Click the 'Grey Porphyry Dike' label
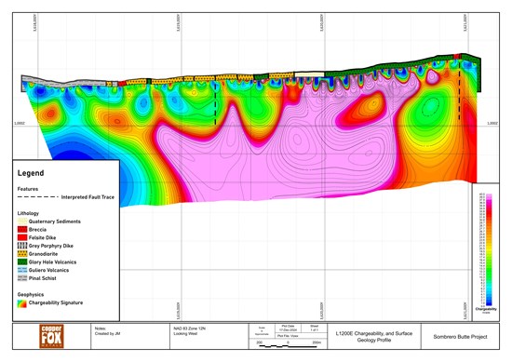This screenshot has width=512, height=362. tap(51, 246)
